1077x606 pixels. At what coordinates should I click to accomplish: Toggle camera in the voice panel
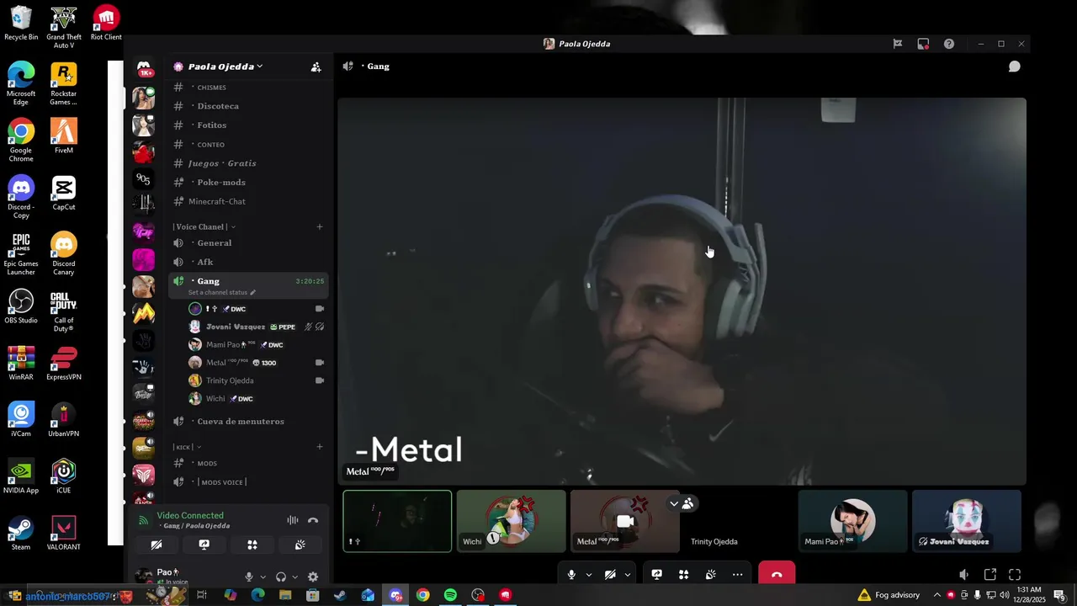pos(157,545)
